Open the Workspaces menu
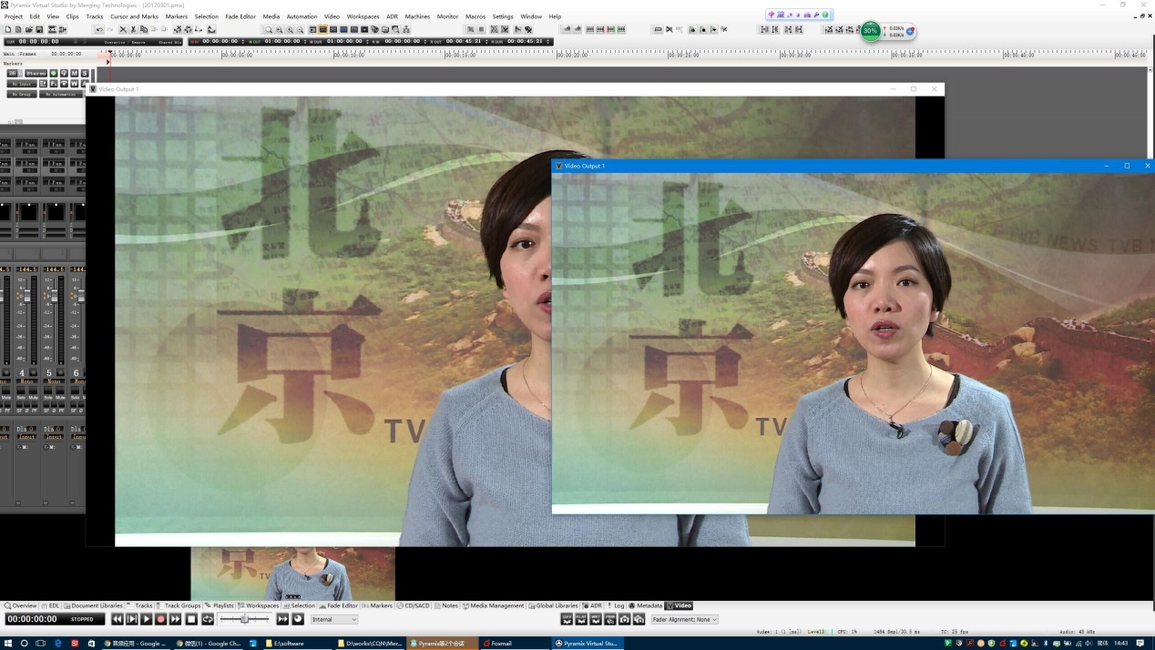Image resolution: width=1155 pixels, height=650 pixels. pyautogui.click(x=363, y=16)
